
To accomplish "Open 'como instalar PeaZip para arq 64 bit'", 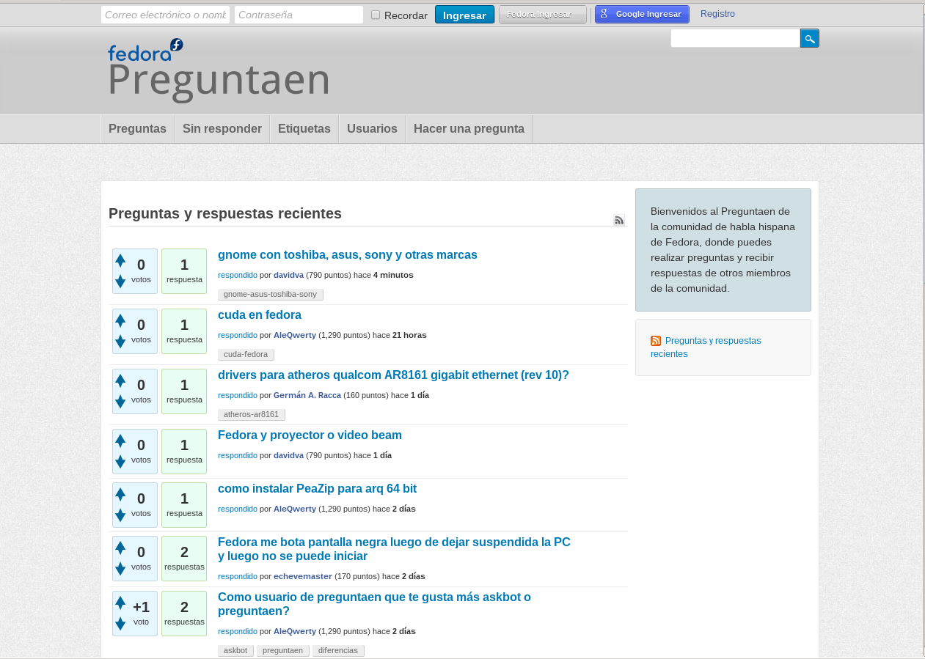I will coord(317,489).
